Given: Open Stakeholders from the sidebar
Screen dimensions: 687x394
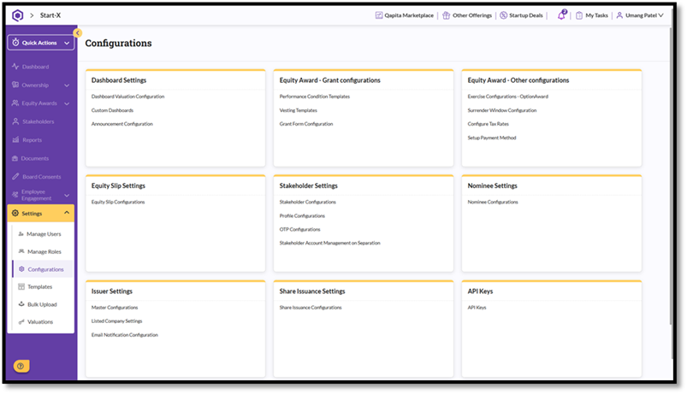Looking at the screenshot, I should click(38, 121).
